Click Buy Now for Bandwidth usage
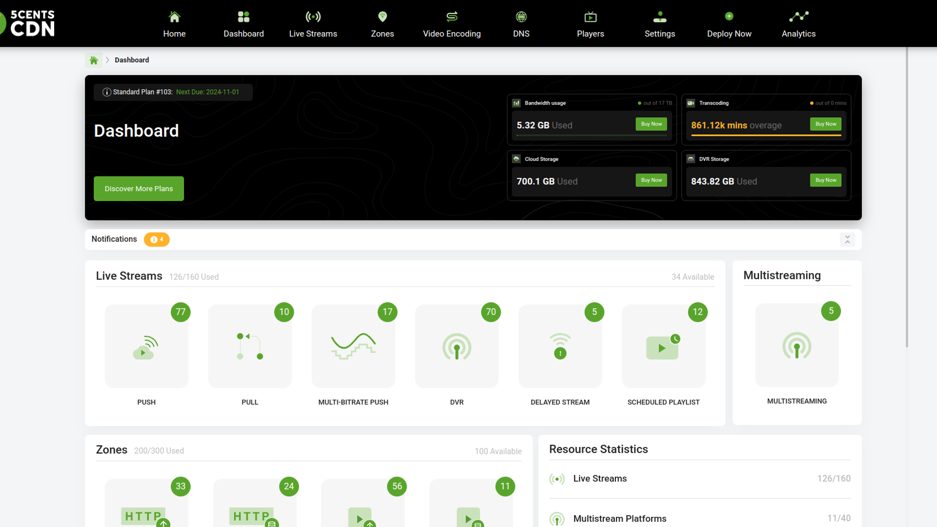This screenshot has width=937, height=527. (x=651, y=124)
